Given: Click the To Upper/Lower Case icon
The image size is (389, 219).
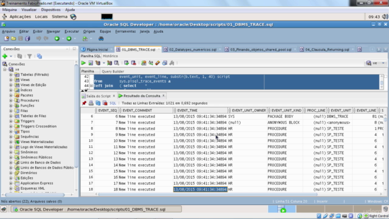Looking at the screenshot, I should (x=151, y=63).
